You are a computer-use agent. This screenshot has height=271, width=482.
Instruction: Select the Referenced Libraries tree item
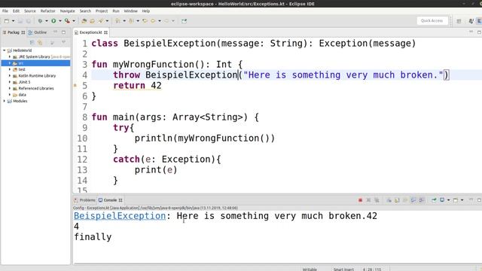click(x=36, y=88)
